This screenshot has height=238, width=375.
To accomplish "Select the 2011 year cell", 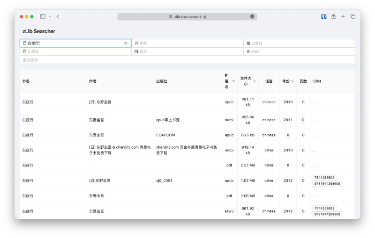I will point(288,120).
